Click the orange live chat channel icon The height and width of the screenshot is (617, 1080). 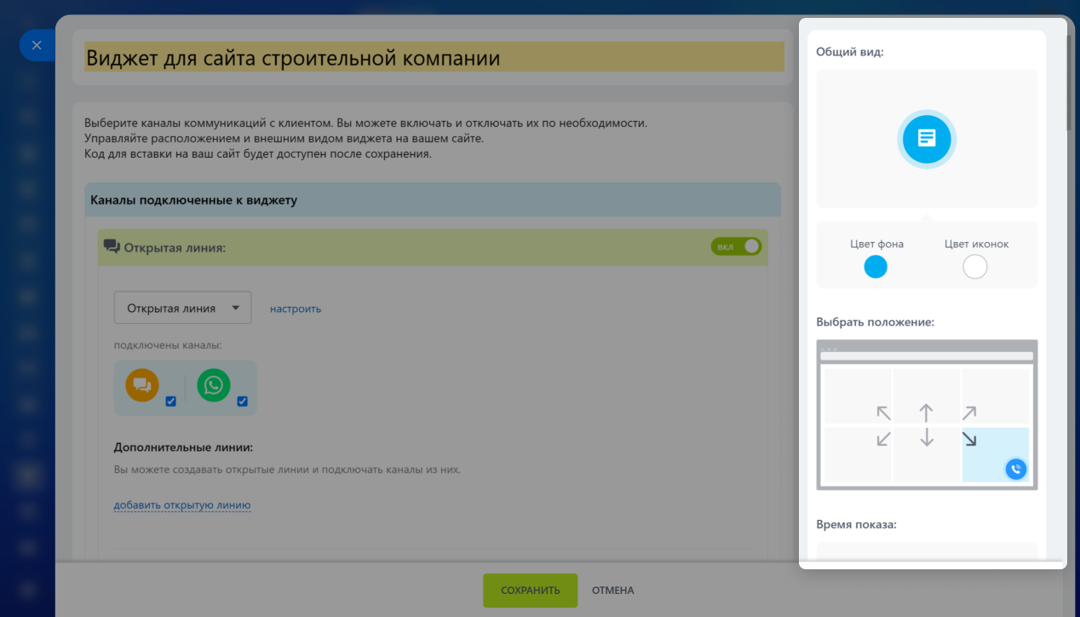coord(142,385)
